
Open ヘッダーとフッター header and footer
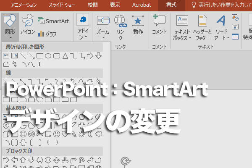[x=202, y=27]
